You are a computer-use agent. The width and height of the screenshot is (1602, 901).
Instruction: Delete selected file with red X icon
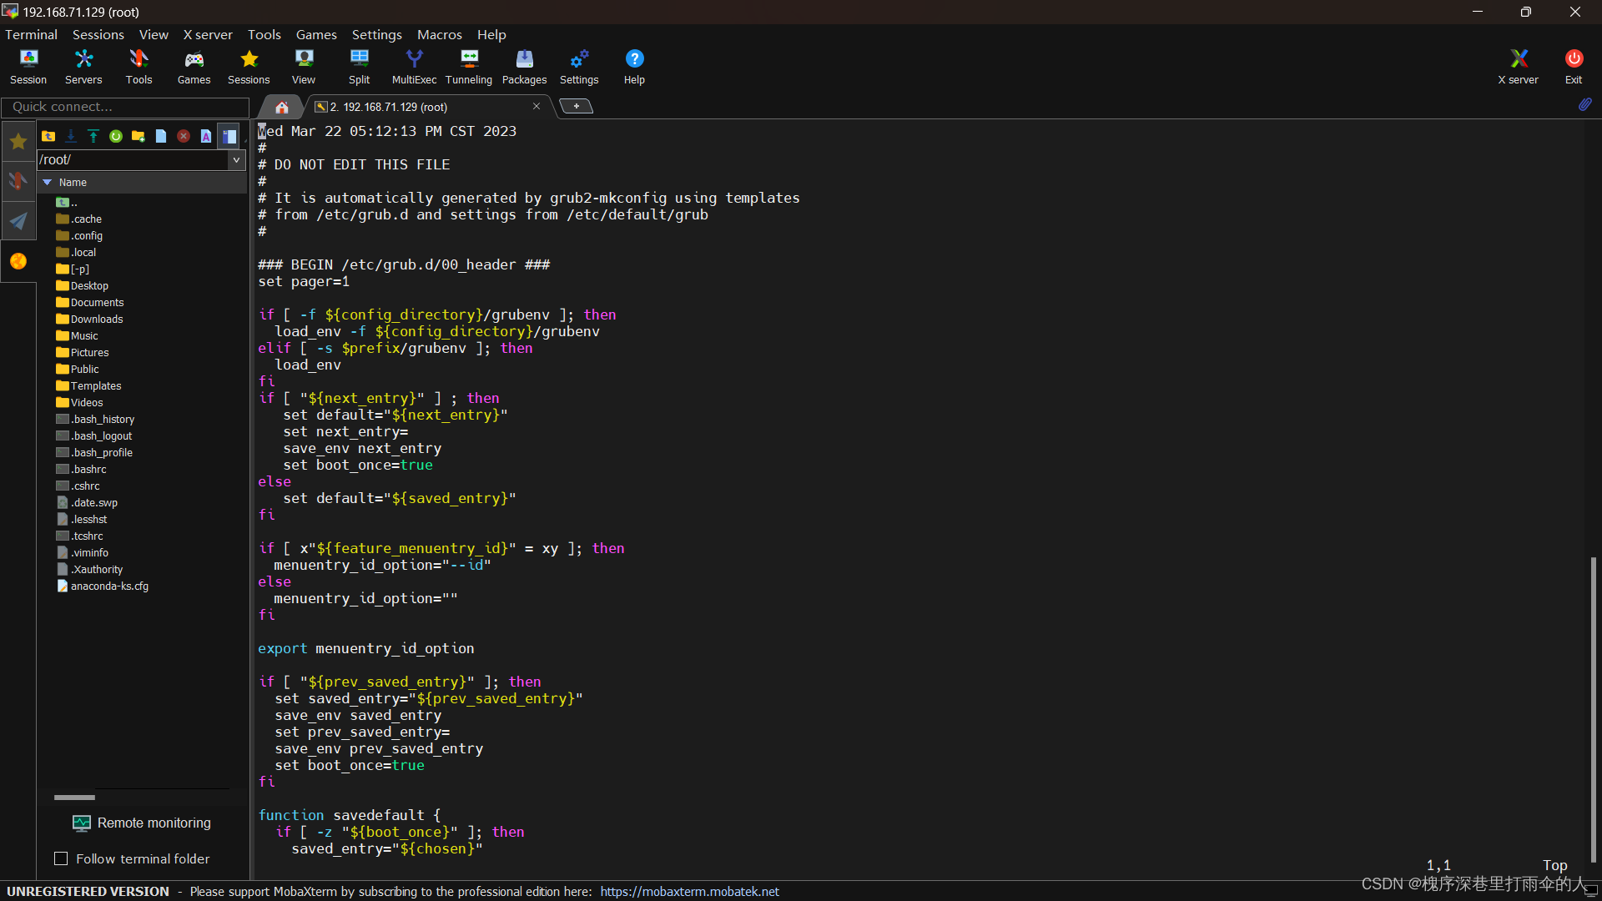click(184, 136)
